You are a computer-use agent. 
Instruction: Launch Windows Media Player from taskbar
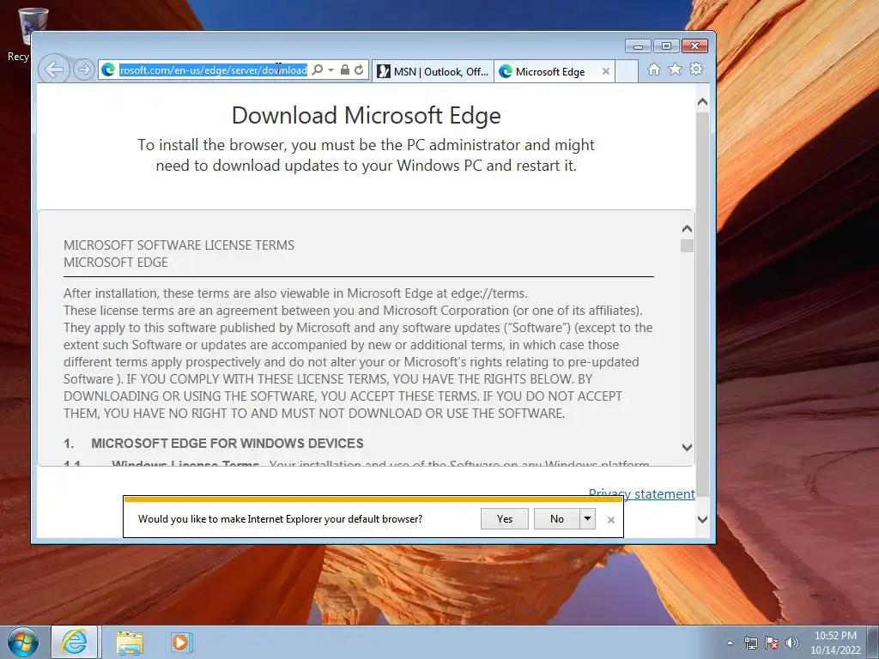tap(182, 642)
